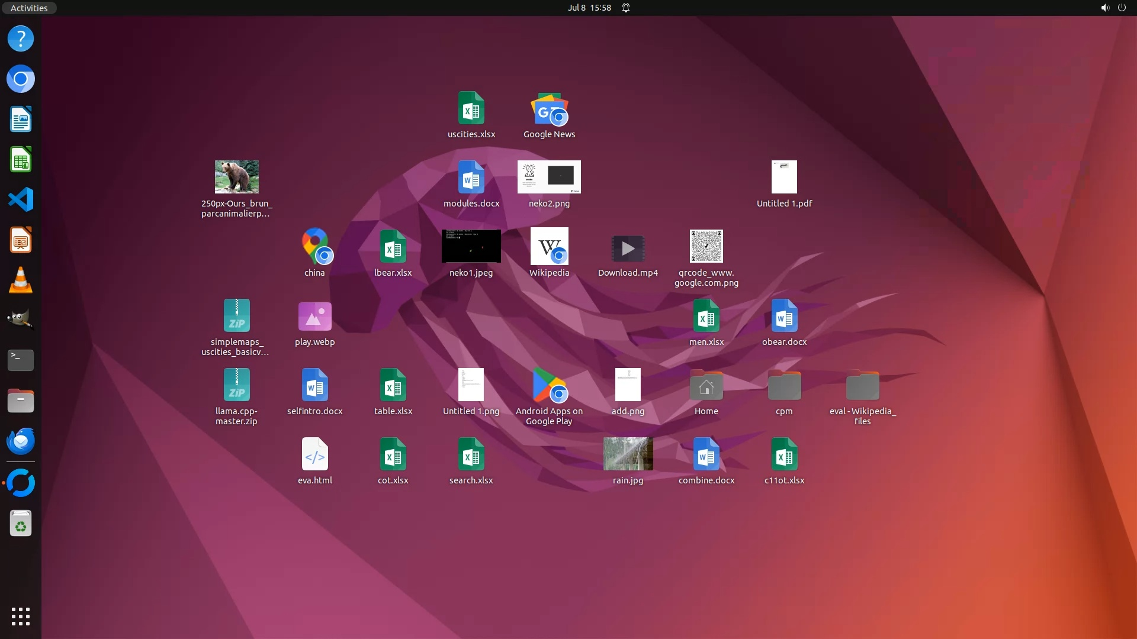Click the date and time clock
1137x639 pixels.
(x=589, y=8)
